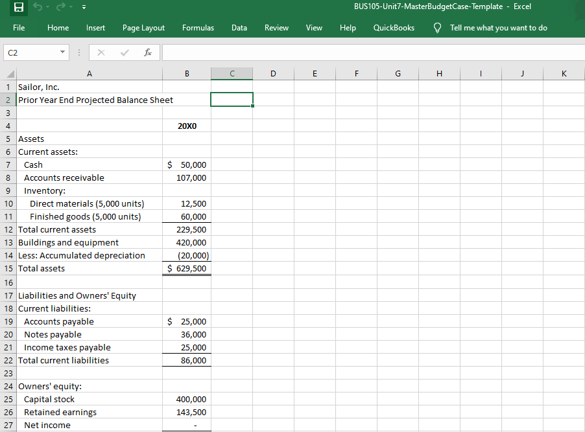Click the Undo arrow icon

click(38, 6)
